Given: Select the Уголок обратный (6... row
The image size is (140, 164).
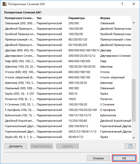Looking at the screenshot, I should tap(68, 77).
